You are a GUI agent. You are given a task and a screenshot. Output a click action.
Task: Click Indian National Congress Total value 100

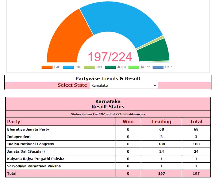(196, 144)
